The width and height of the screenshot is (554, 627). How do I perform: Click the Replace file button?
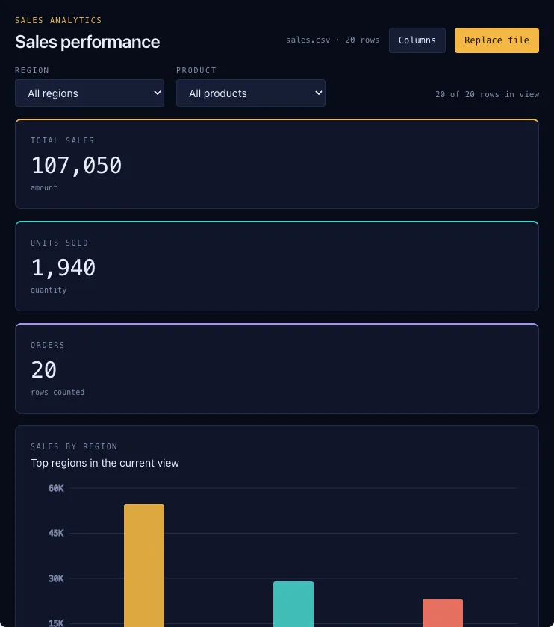497,40
